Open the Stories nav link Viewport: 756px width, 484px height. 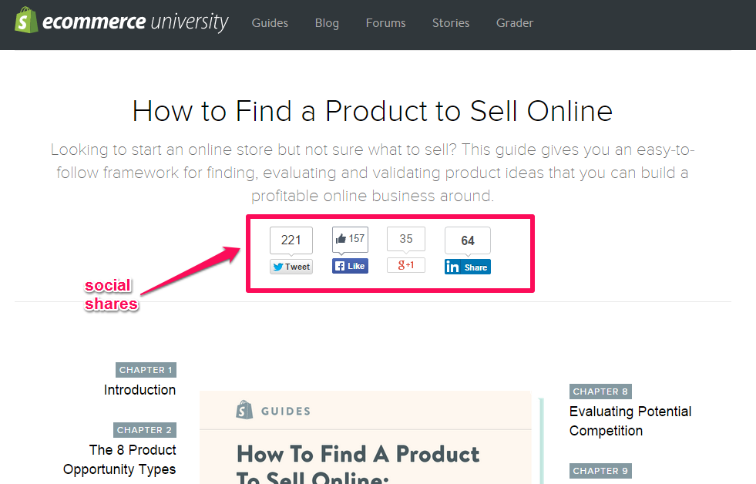[x=451, y=22]
